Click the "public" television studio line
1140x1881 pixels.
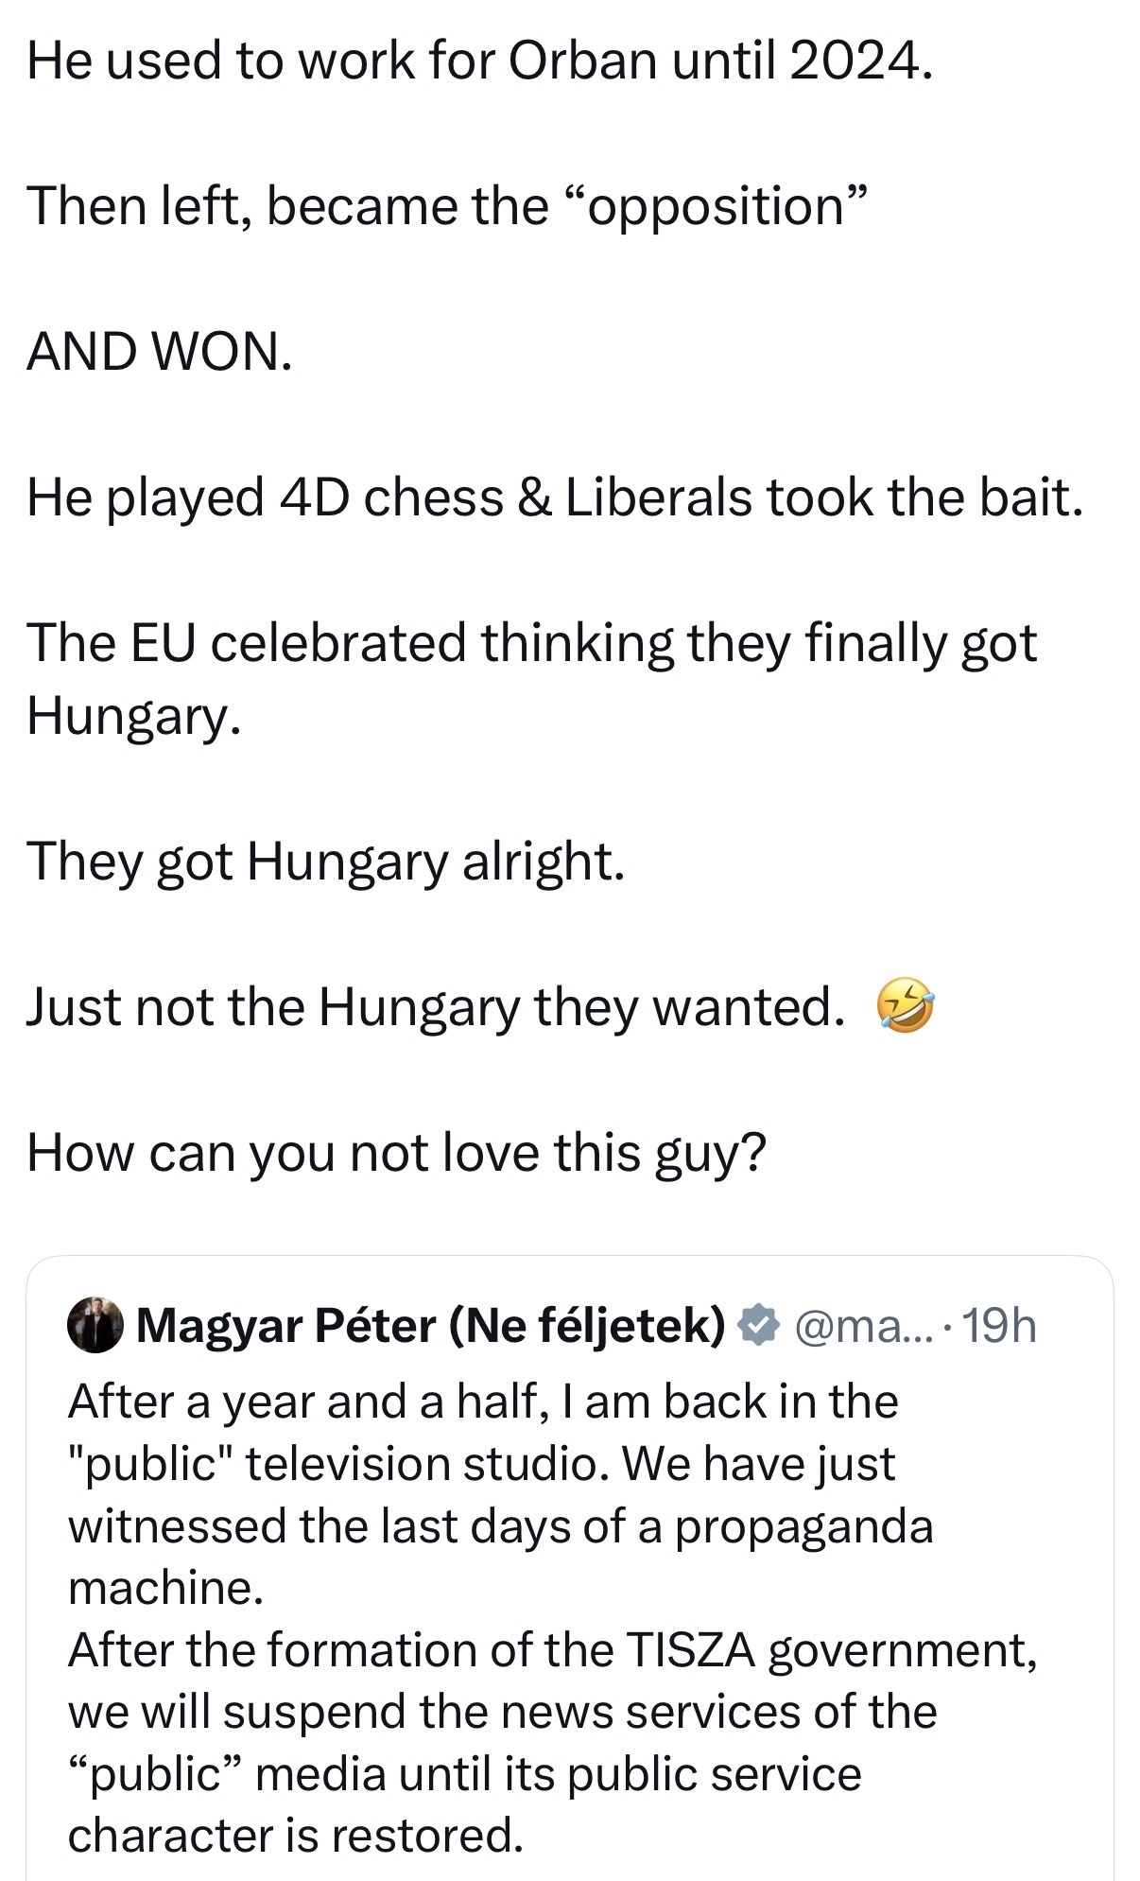[x=481, y=1463]
